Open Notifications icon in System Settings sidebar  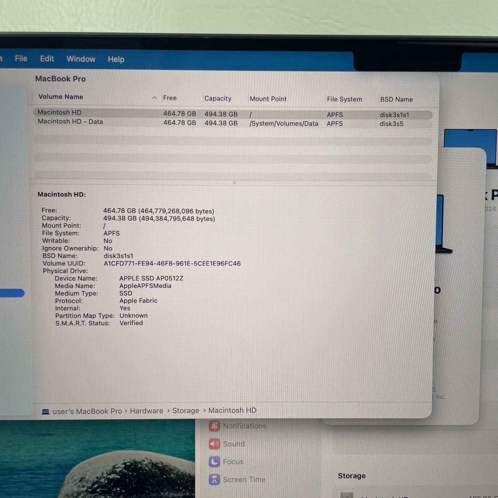point(214,426)
